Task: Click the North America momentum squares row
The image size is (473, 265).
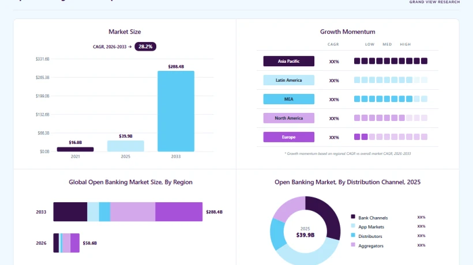Action: 391,118
